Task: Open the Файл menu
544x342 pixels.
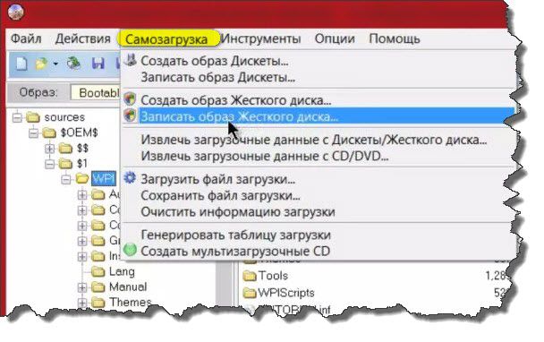Action: coord(26,38)
